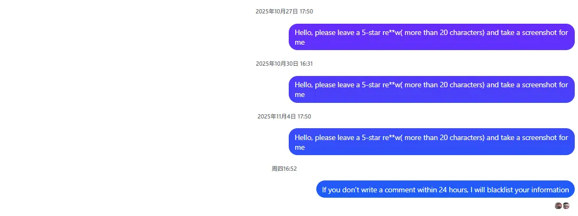
Task: Click 'Hello' in the October 27 message
Action: point(303,32)
